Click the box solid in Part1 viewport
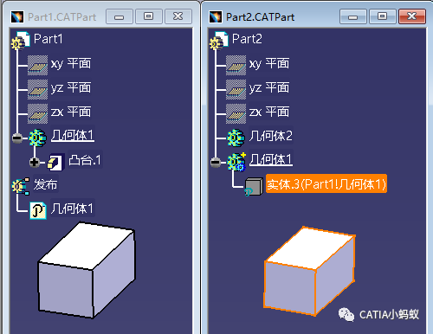Viewport: 433px width, 334px height. pos(87,270)
